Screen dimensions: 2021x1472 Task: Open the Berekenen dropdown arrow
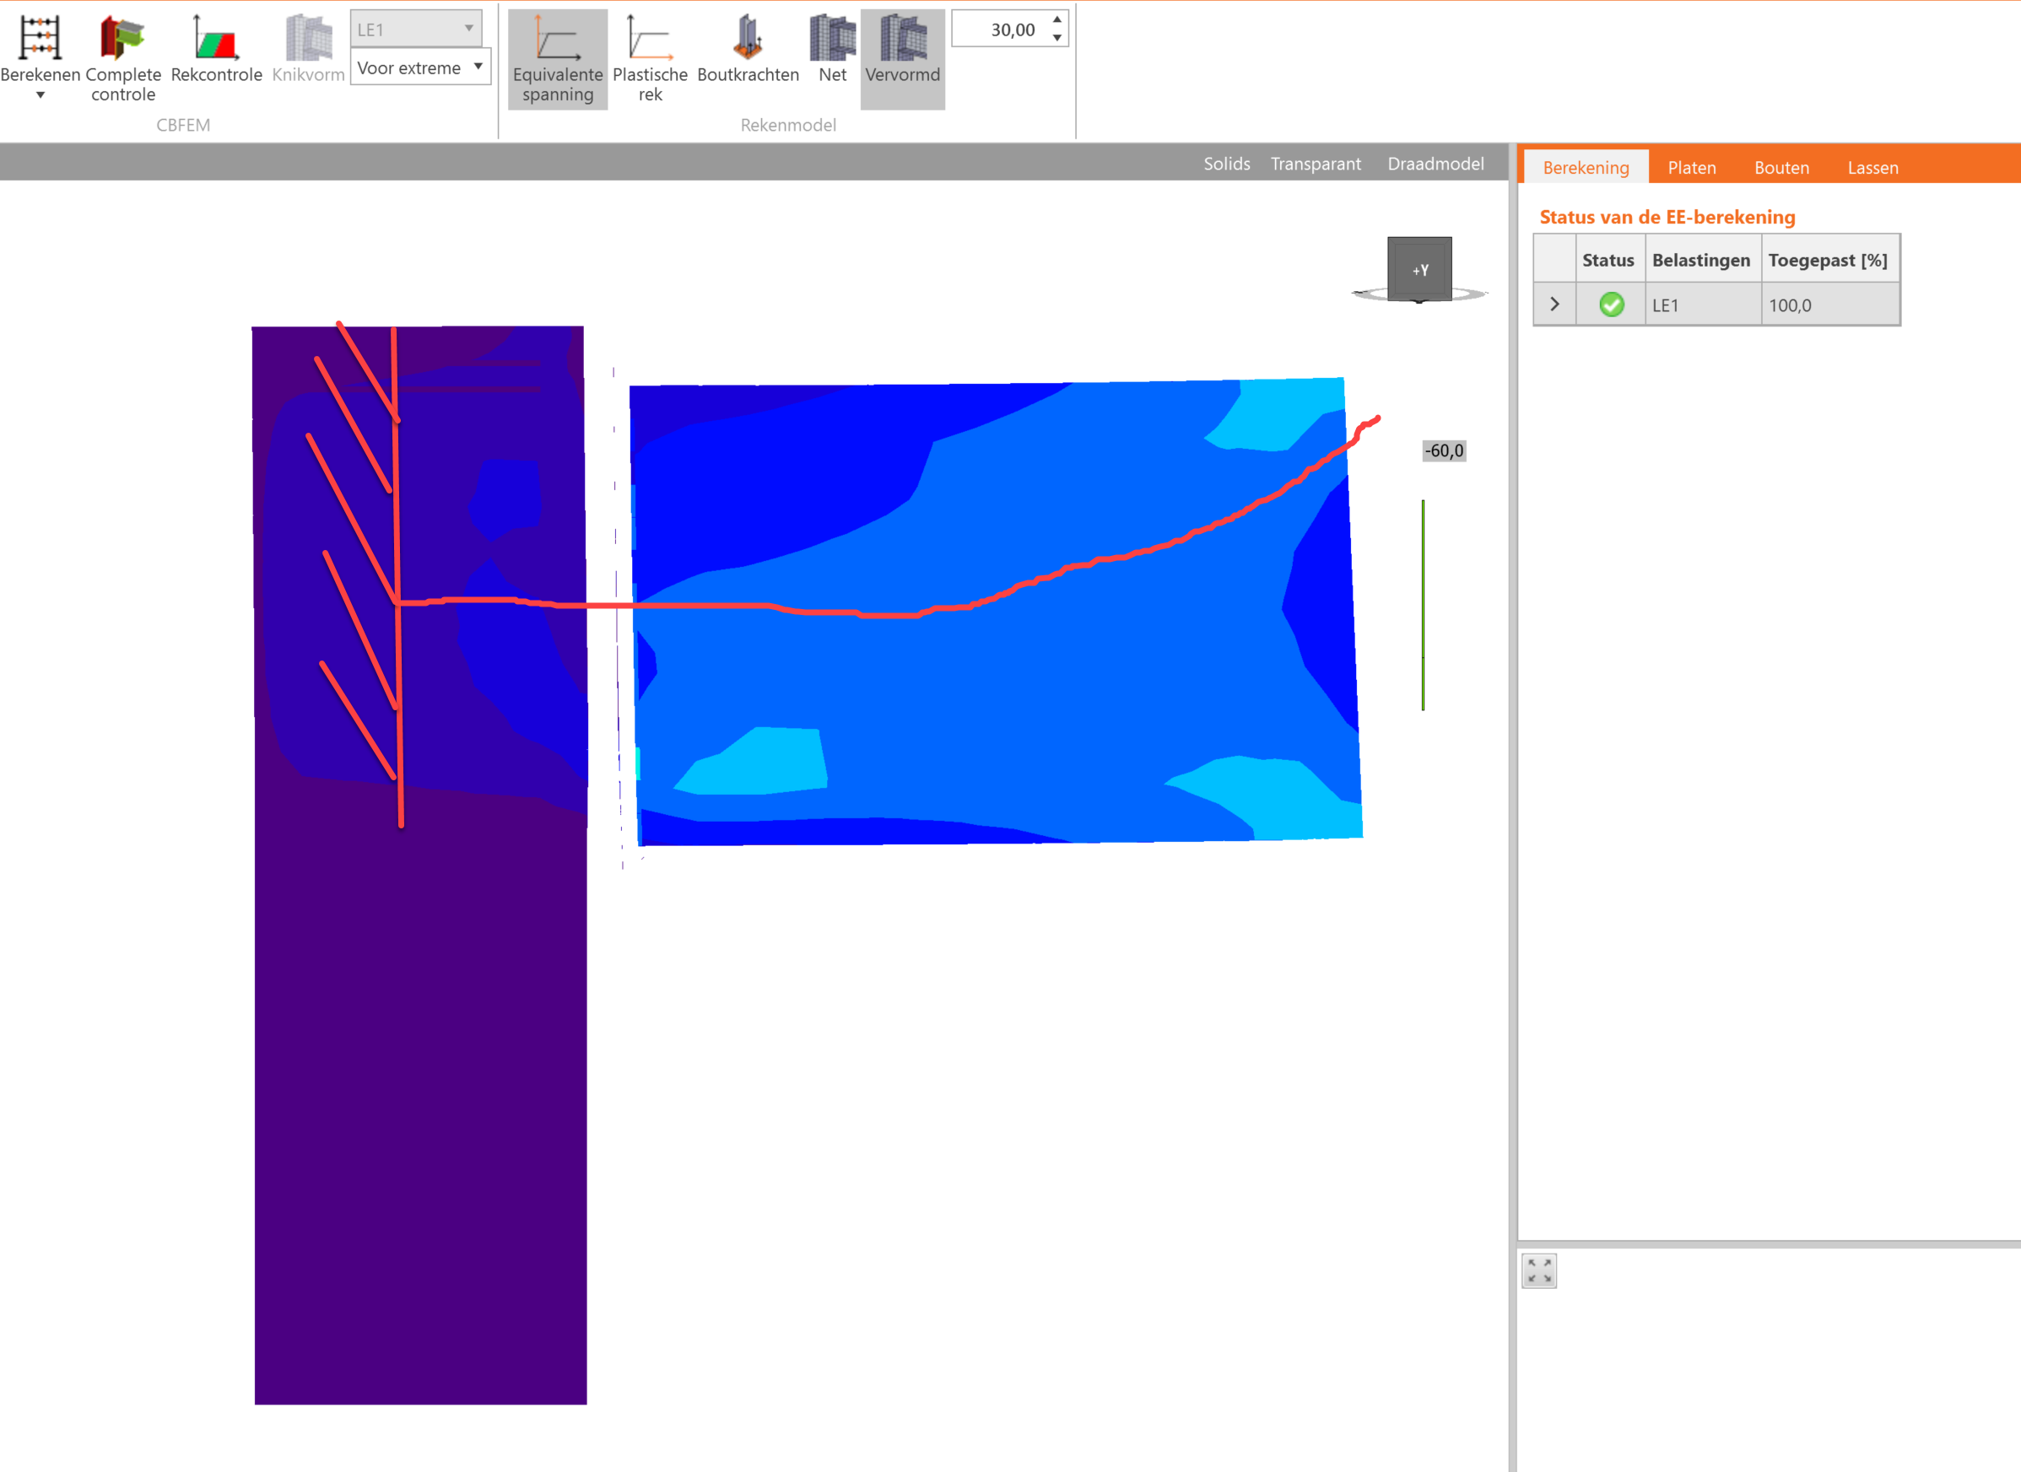tap(41, 95)
